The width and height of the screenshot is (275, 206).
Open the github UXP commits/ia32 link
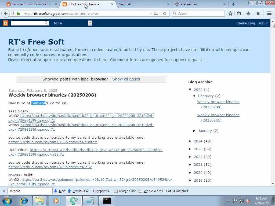(50, 167)
